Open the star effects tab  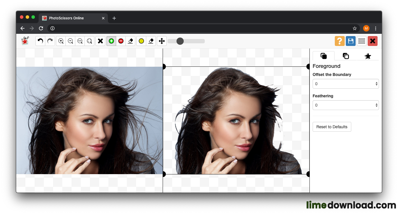pyautogui.click(x=368, y=56)
